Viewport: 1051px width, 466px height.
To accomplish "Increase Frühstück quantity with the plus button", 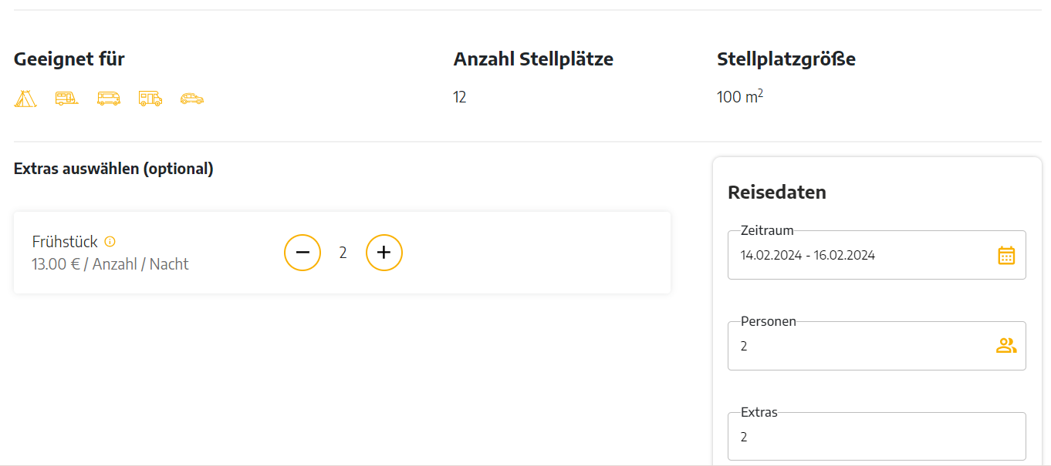I will pos(384,252).
